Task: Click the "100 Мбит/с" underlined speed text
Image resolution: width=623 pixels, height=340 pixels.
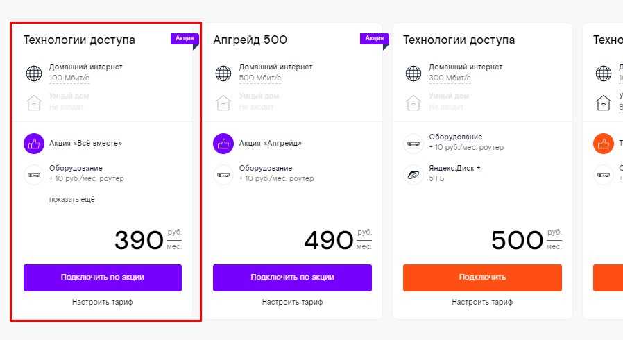Action: [x=69, y=78]
